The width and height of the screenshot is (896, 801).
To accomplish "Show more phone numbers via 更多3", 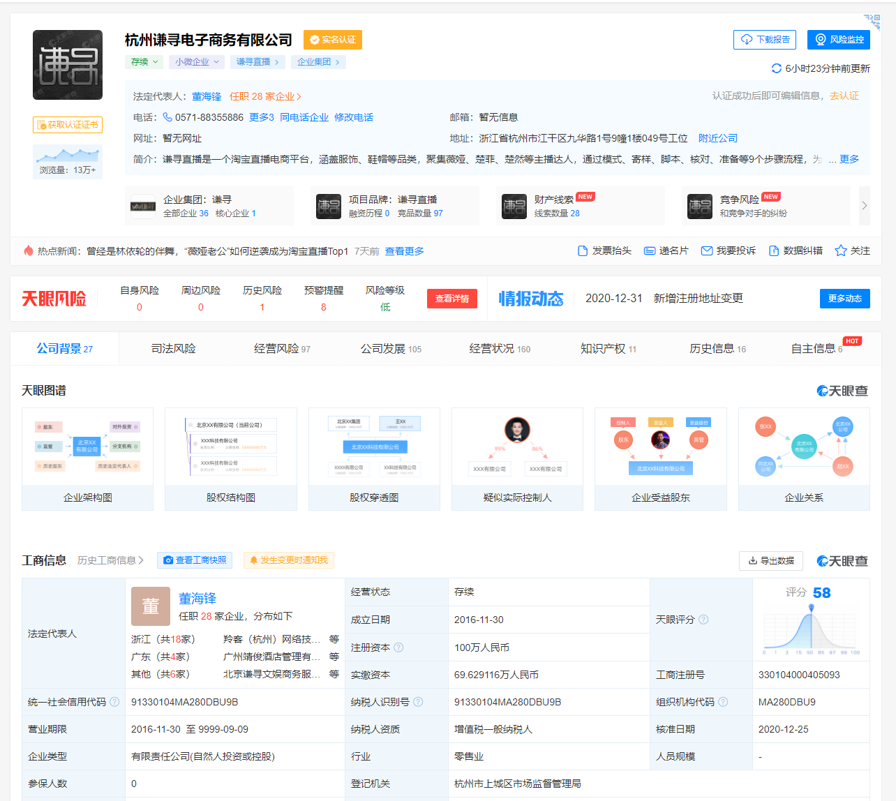I will tap(262, 117).
